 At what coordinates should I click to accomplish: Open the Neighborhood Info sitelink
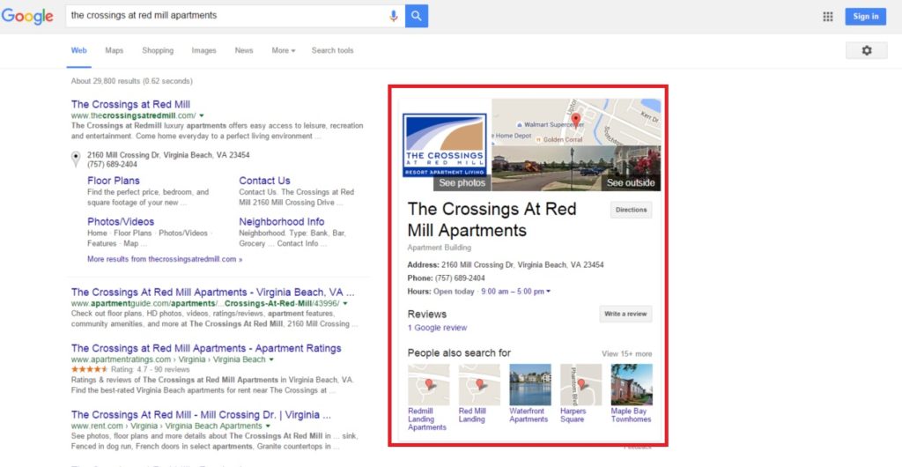(282, 221)
